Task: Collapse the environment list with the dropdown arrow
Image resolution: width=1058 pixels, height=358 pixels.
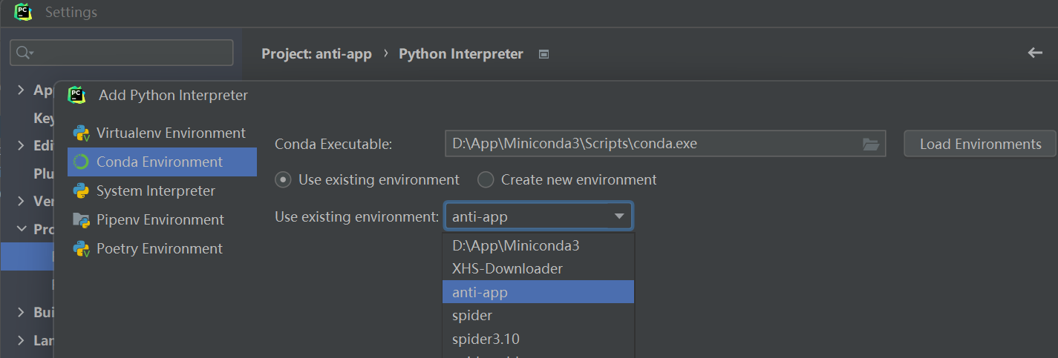Action: point(619,216)
